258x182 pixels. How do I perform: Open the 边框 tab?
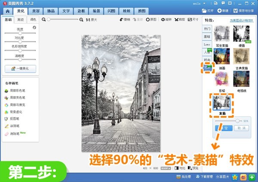pyautogui.click(x=81, y=11)
